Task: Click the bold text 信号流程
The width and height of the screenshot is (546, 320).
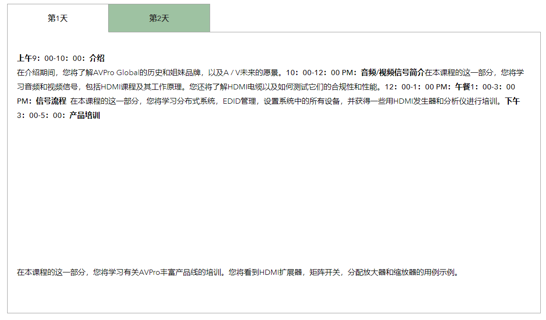Action: pyautogui.click(x=51, y=101)
